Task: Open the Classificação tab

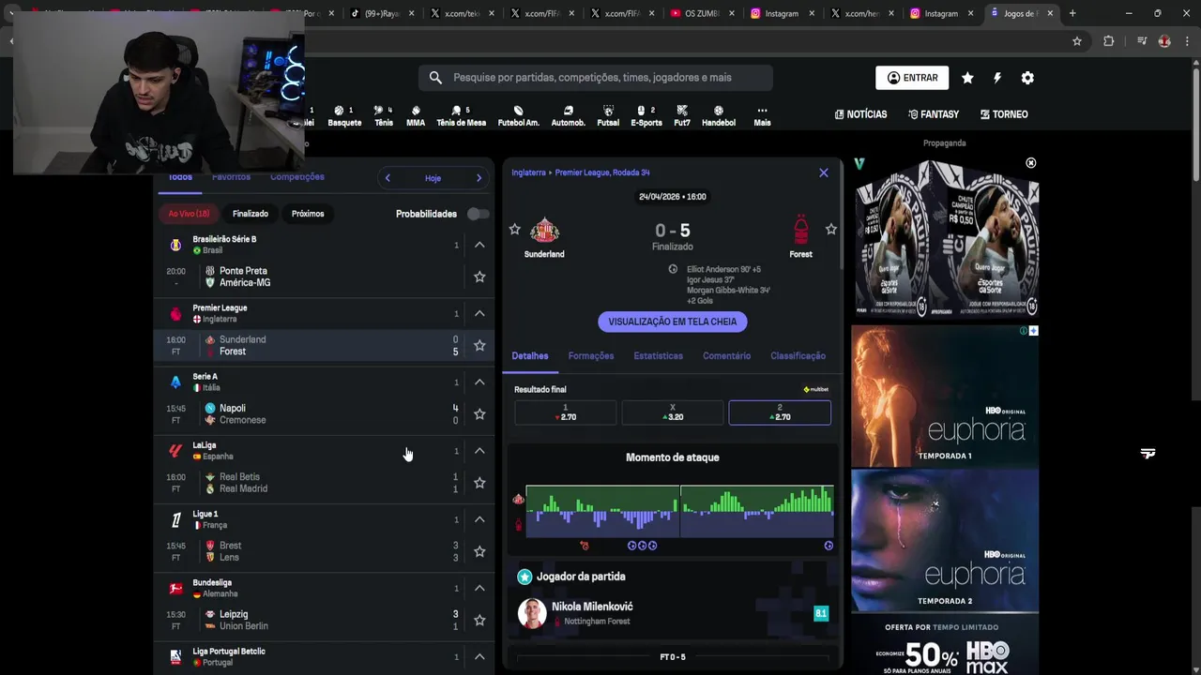Action: click(798, 356)
